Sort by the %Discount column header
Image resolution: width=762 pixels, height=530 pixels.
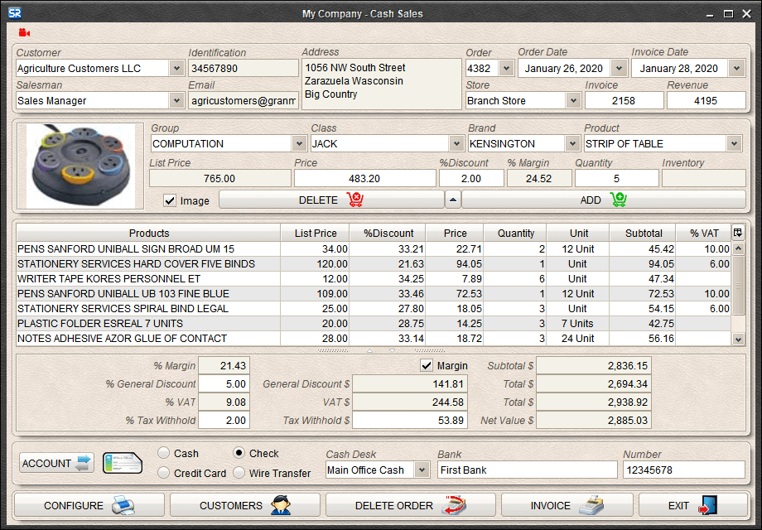coord(388,234)
